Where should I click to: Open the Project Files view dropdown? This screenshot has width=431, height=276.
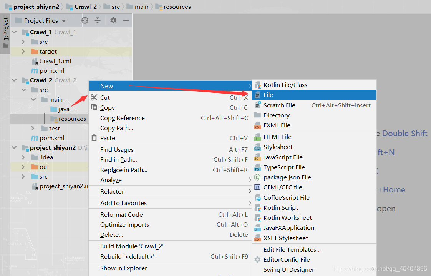[64, 21]
